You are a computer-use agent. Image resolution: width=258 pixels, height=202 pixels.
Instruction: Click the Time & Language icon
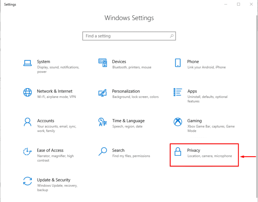pyautogui.click(x=103, y=122)
